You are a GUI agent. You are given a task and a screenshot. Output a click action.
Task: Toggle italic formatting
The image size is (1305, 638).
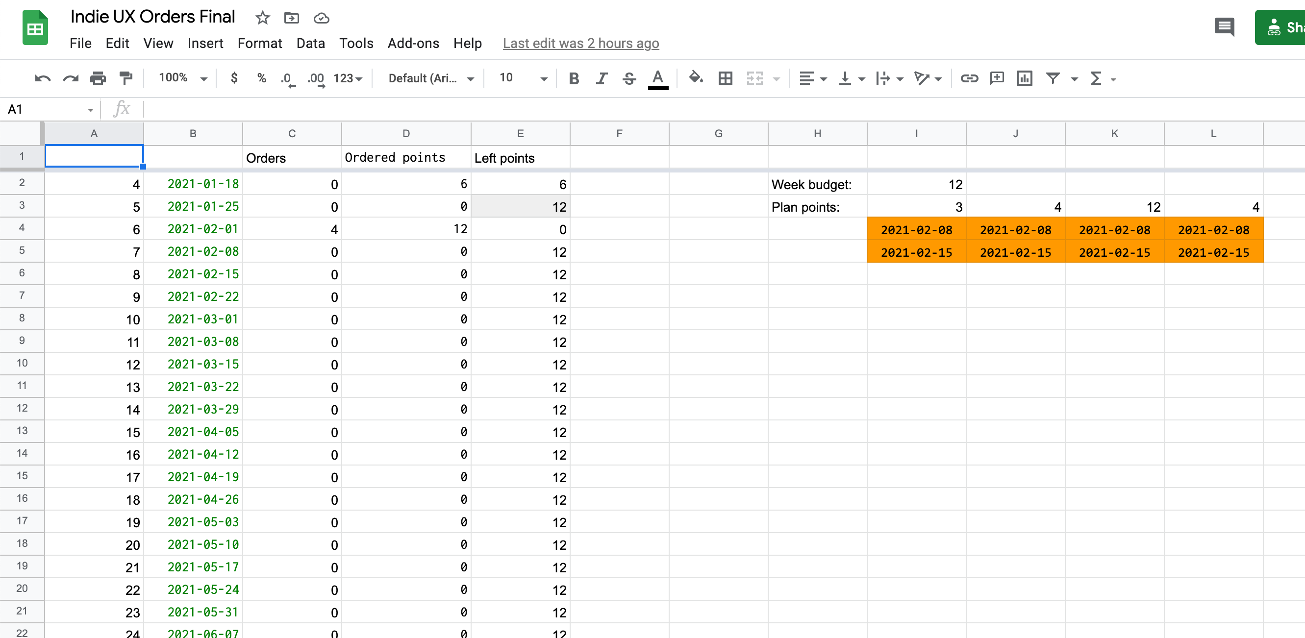602,78
